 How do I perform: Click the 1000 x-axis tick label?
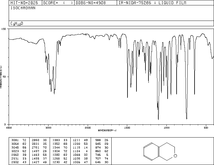167,128
